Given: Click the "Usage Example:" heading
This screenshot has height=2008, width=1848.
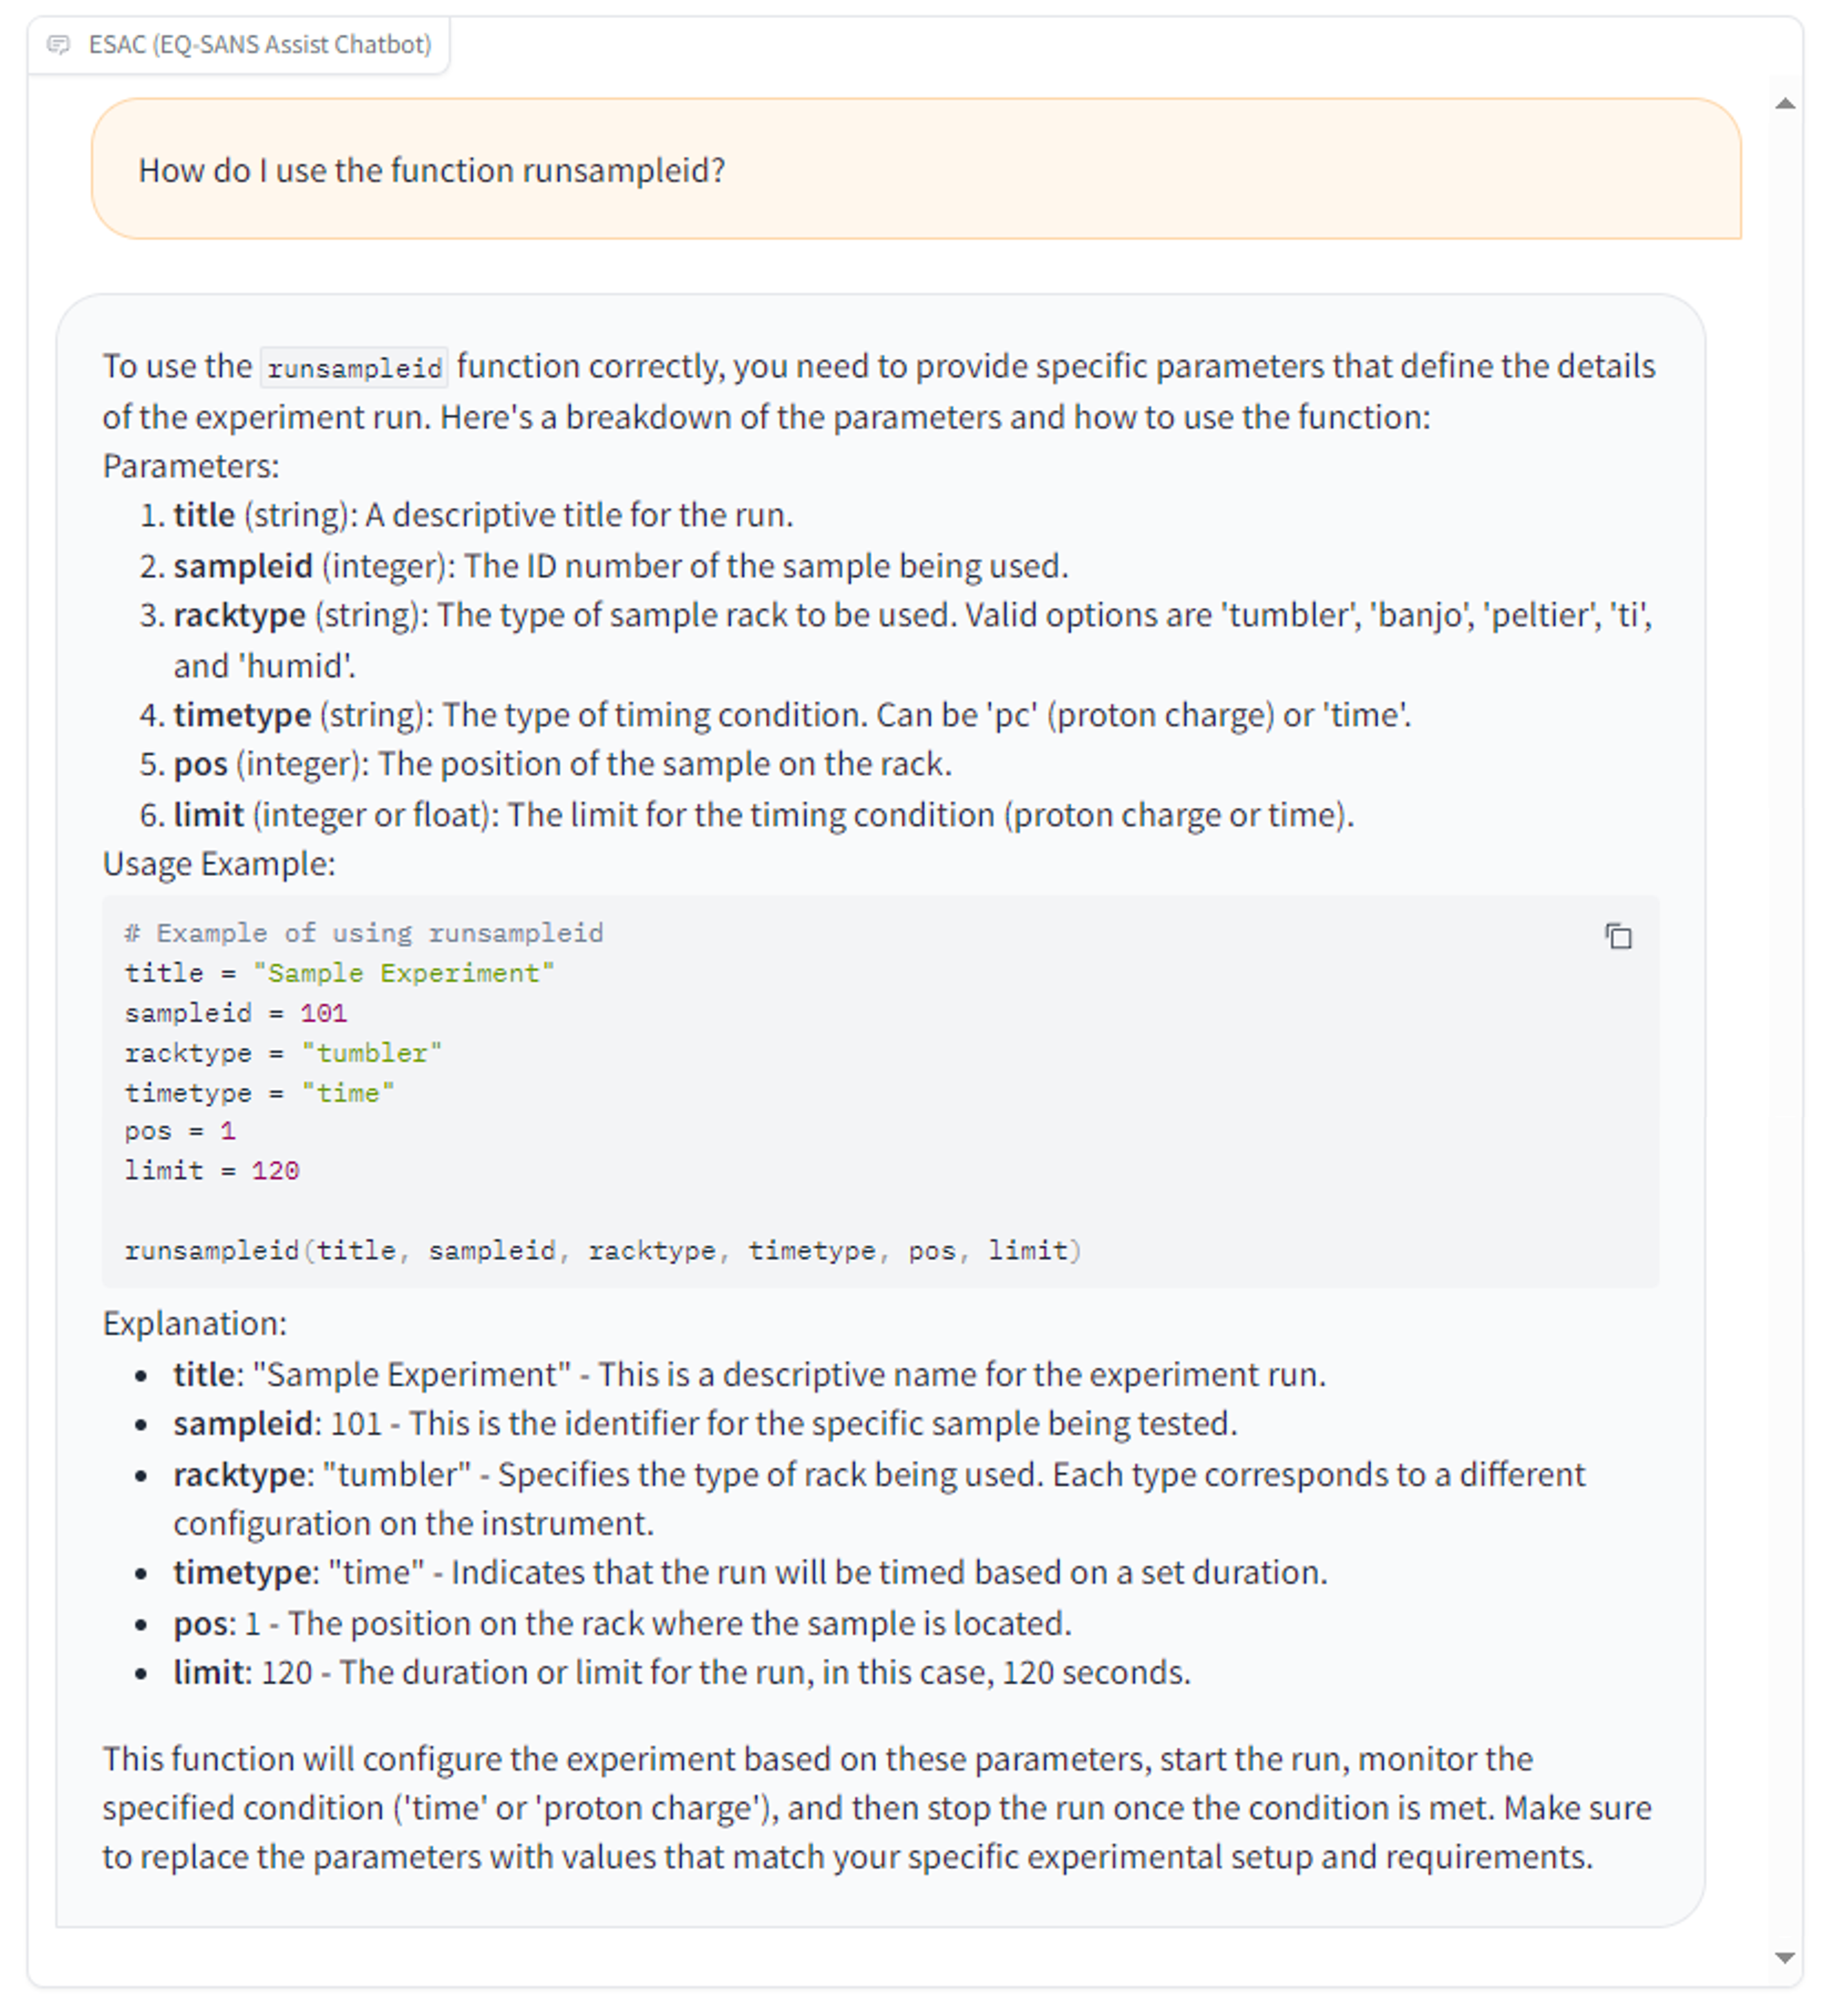Looking at the screenshot, I should (219, 864).
